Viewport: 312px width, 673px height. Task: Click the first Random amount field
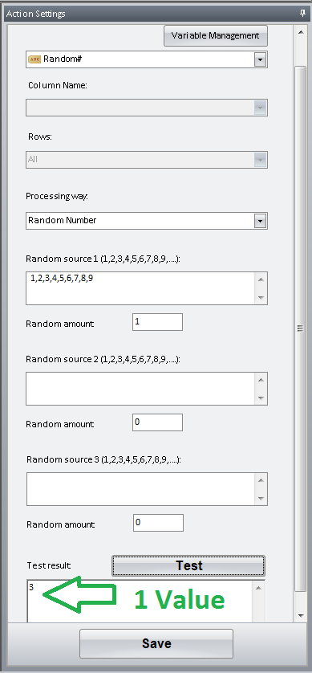click(157, 322)
